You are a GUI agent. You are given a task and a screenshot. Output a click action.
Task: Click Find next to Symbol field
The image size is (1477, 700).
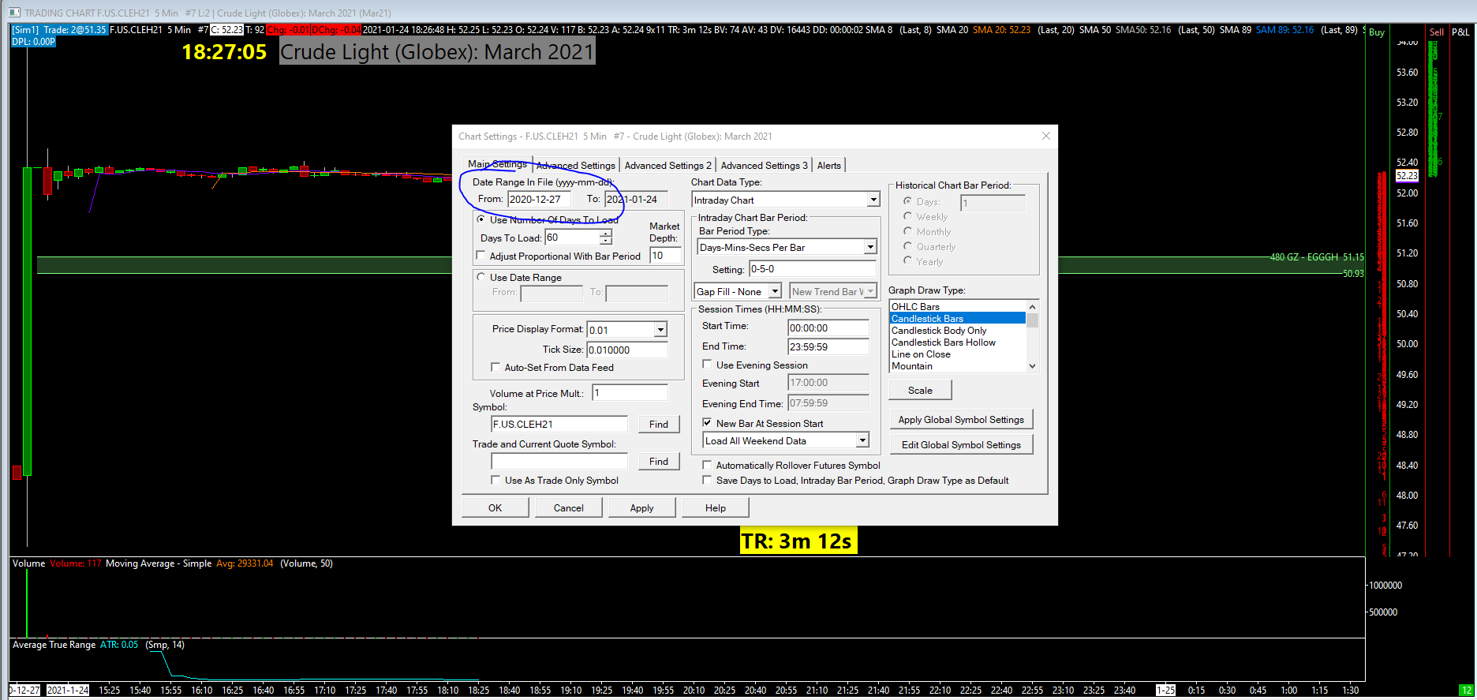coord(659,424)
